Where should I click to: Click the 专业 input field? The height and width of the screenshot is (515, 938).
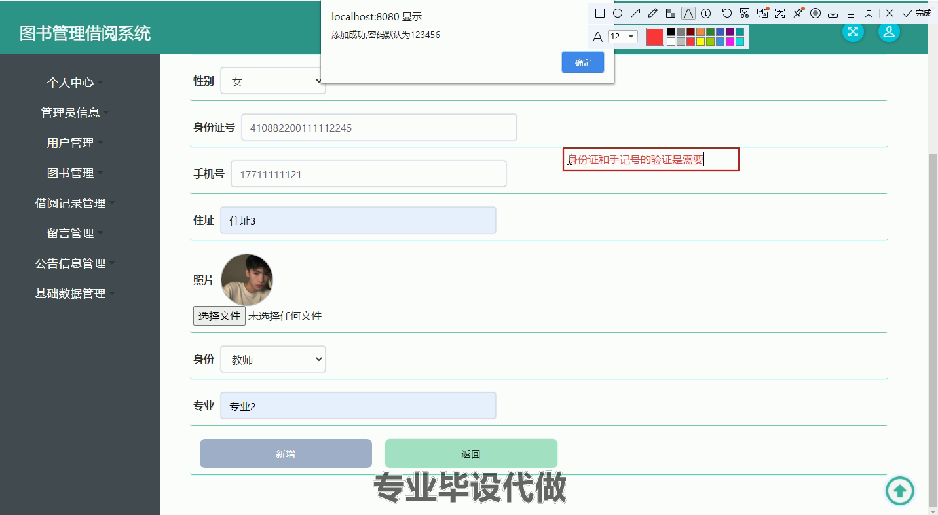click(358, 406)
